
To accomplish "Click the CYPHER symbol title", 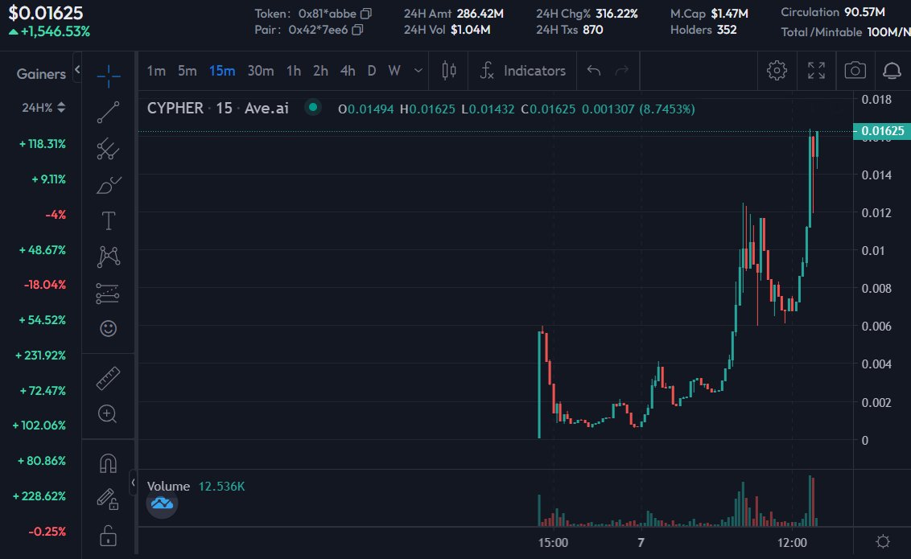I will click(x=175, y=108).
